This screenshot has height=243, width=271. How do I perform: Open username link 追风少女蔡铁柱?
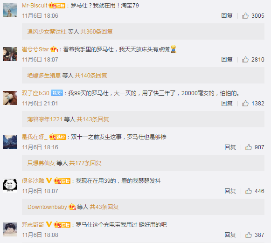(x=47, y=32)
